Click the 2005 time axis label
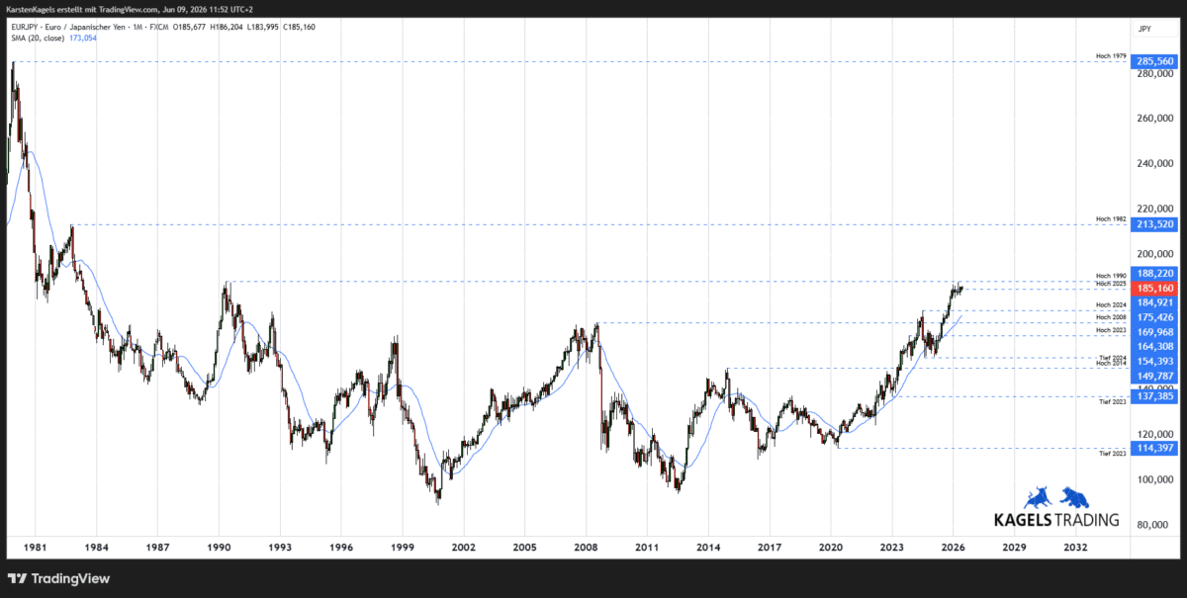The image size is (1187, 598). [x=524, y=547]
